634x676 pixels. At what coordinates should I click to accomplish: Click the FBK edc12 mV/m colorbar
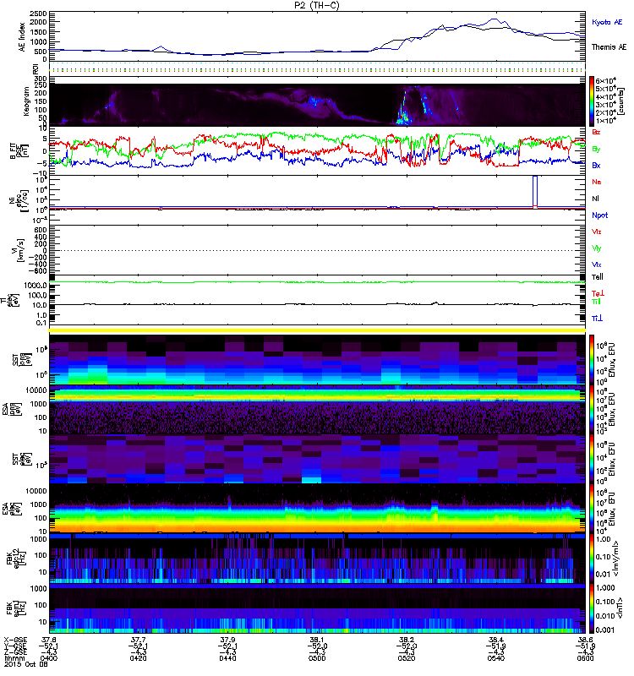[592, 558]
